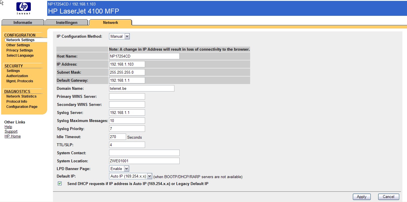Open the IP Configuration Method dropdown
The width and height of the screenshot is (407, 202).
(119, 36)
